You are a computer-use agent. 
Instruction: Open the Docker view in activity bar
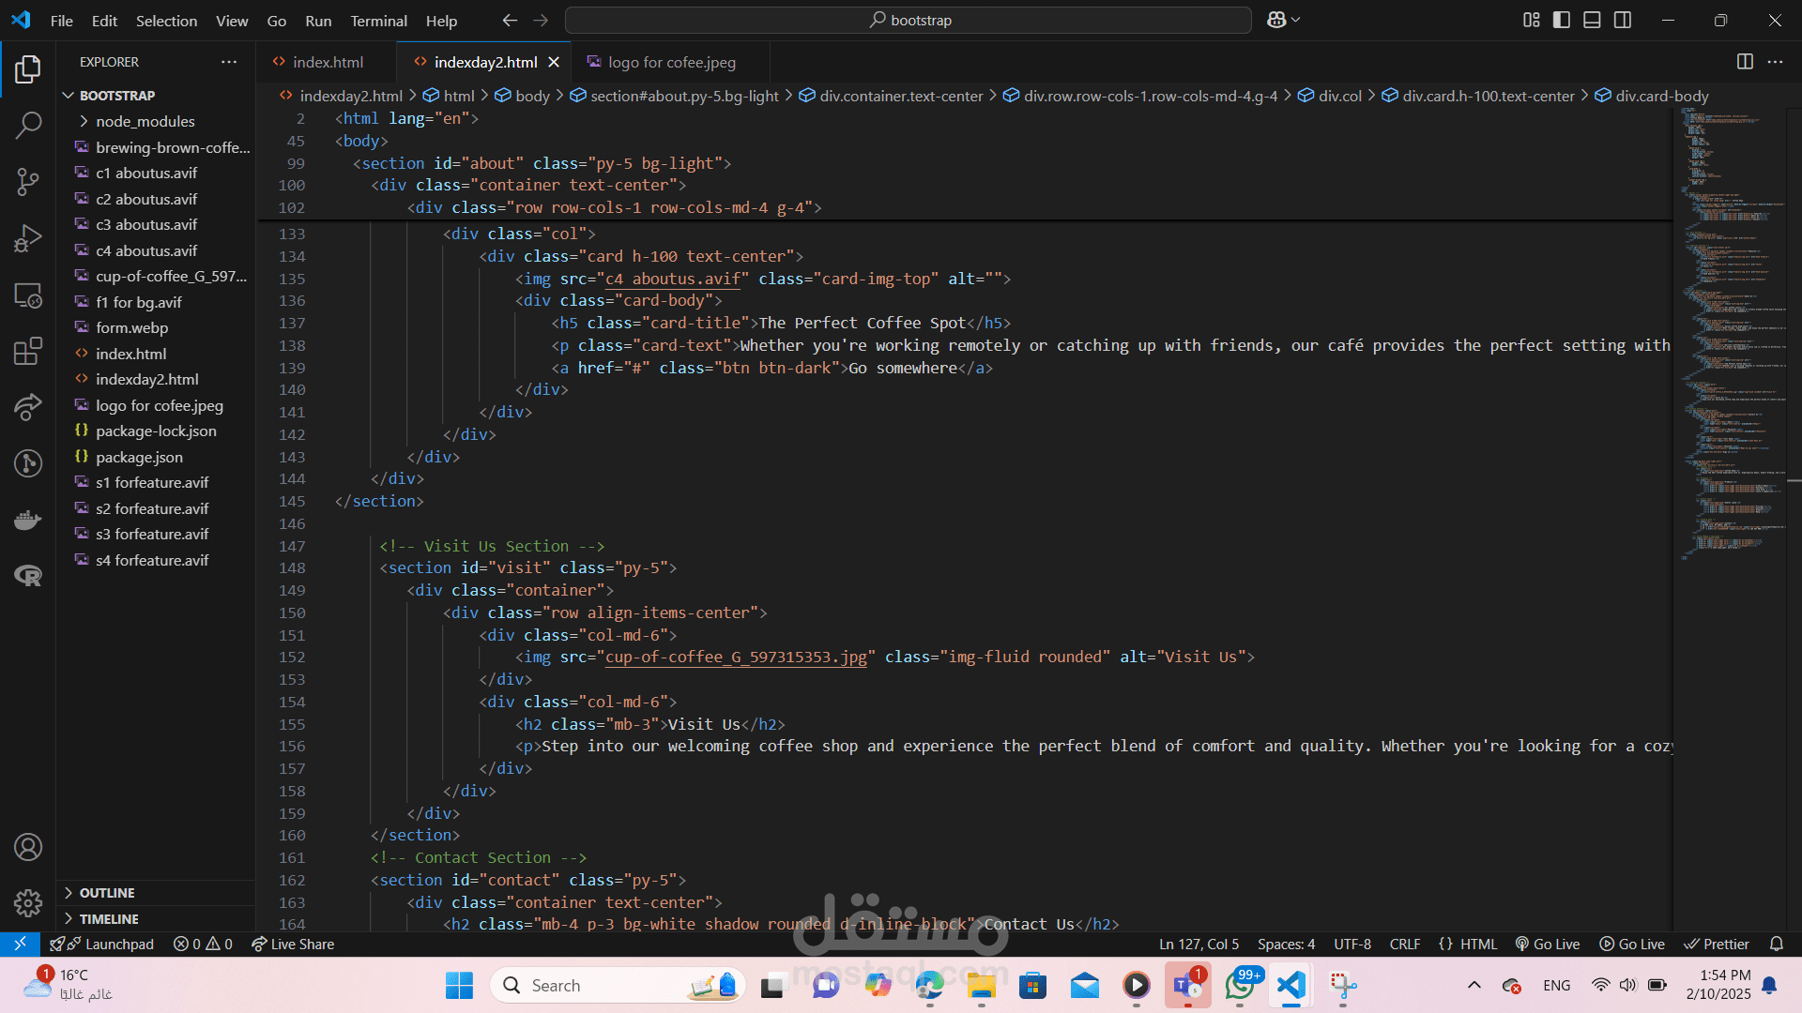28,520
